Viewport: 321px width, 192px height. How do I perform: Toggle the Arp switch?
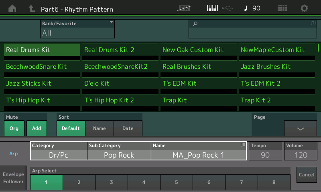click(x=14, y=154)
